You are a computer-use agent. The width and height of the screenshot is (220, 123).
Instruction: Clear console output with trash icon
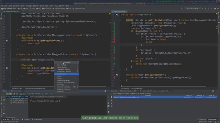point(108,112)
